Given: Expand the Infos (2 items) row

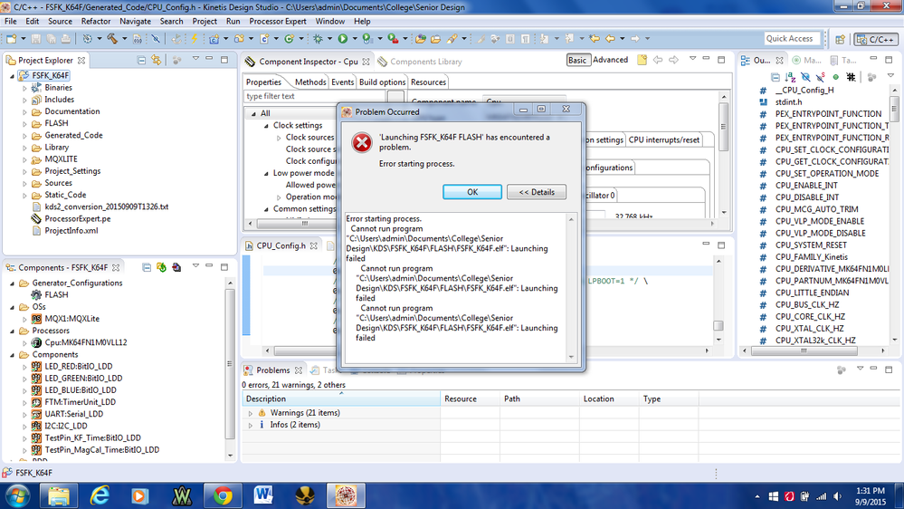Looking at the screenshot, I should pyautogui.click(x=251, y=426).
